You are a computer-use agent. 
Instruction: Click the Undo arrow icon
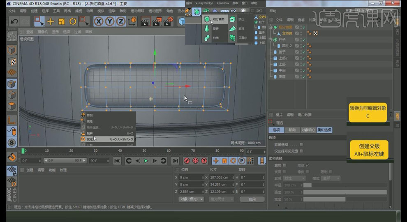14,21
